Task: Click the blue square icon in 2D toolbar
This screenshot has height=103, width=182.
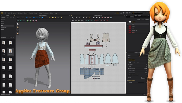Action: 111,18
